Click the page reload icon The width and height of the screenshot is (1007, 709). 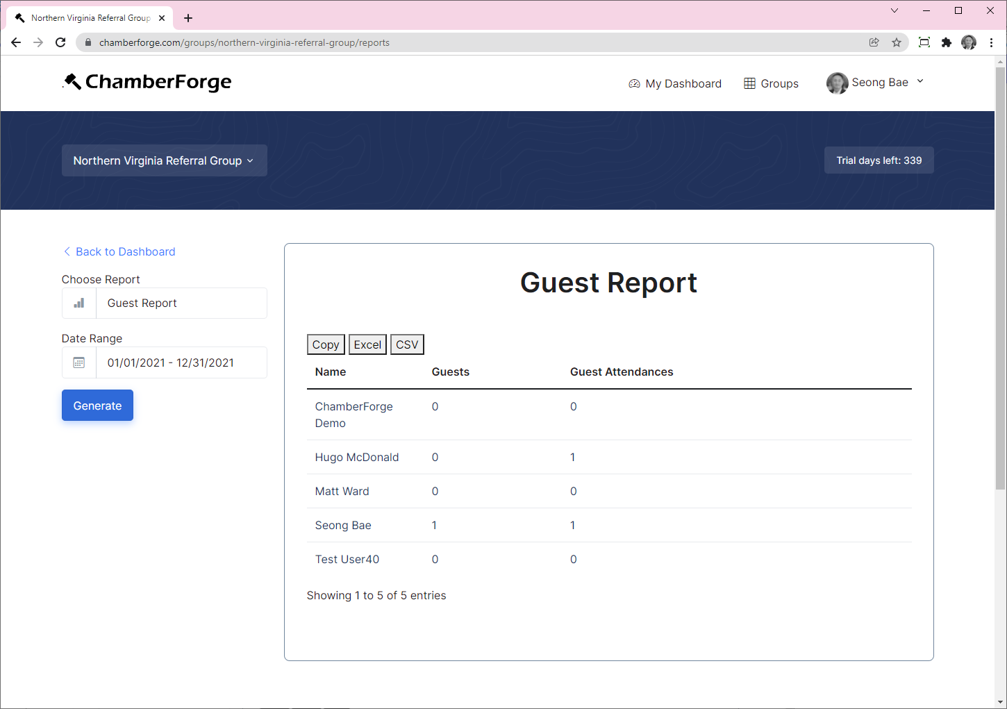(x=60, y=42)
